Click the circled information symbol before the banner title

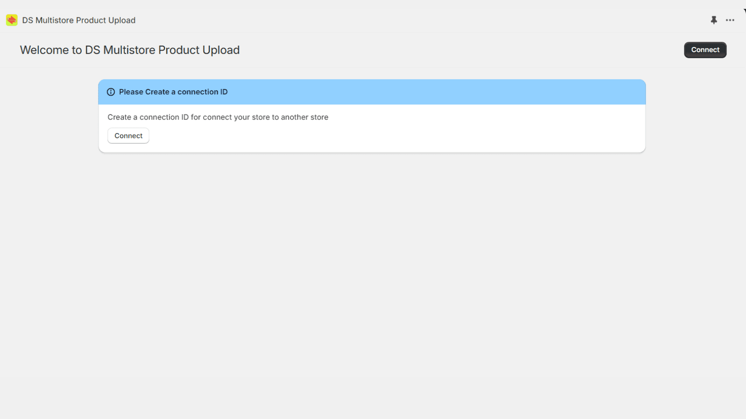tap(111, 92)
